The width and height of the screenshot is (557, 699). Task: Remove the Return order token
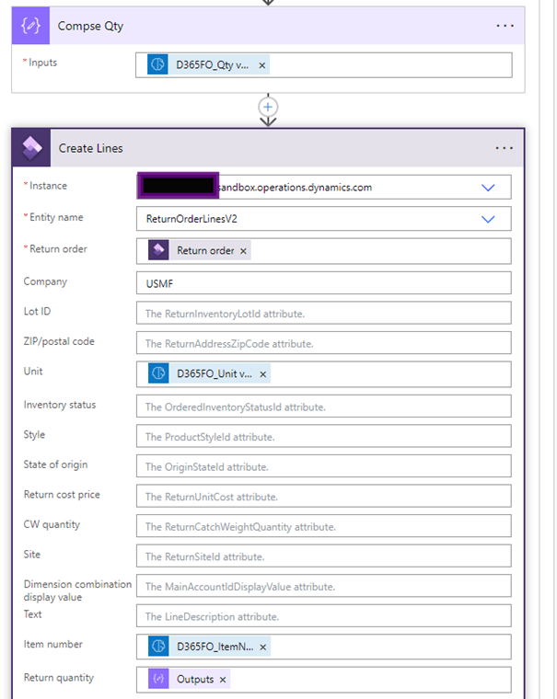[243, 251]
